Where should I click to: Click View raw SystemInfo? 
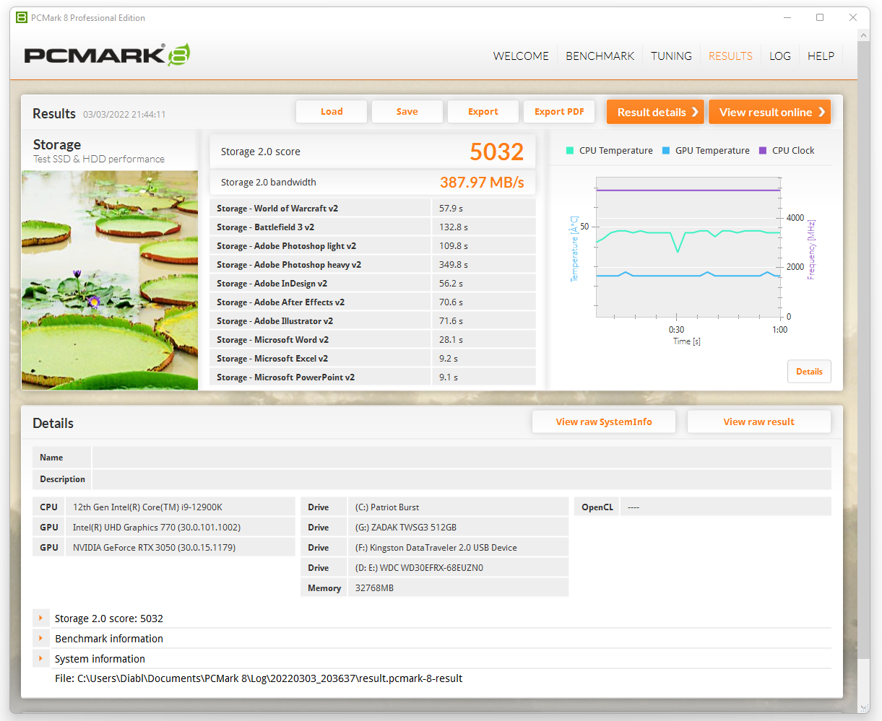pos(604,422)
